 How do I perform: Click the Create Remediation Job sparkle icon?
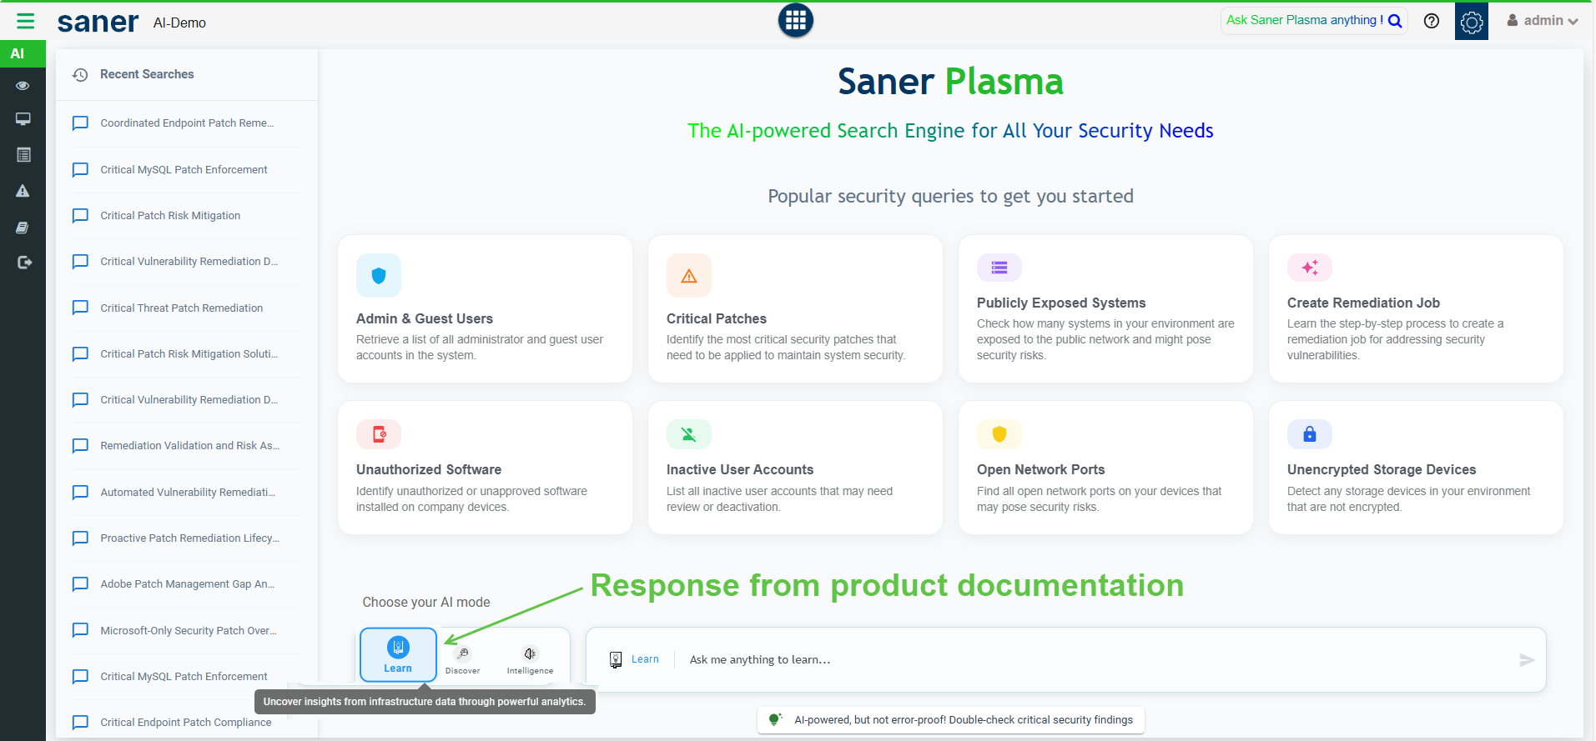[x=1310, y=268]
